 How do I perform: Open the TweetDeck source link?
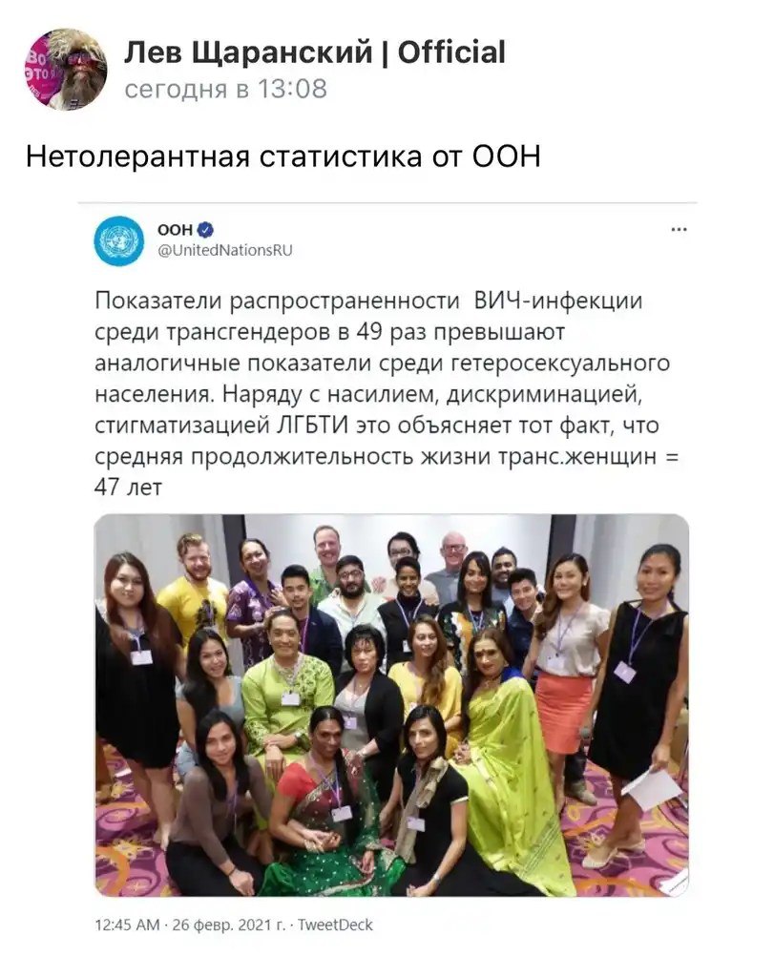coord(335,925)
